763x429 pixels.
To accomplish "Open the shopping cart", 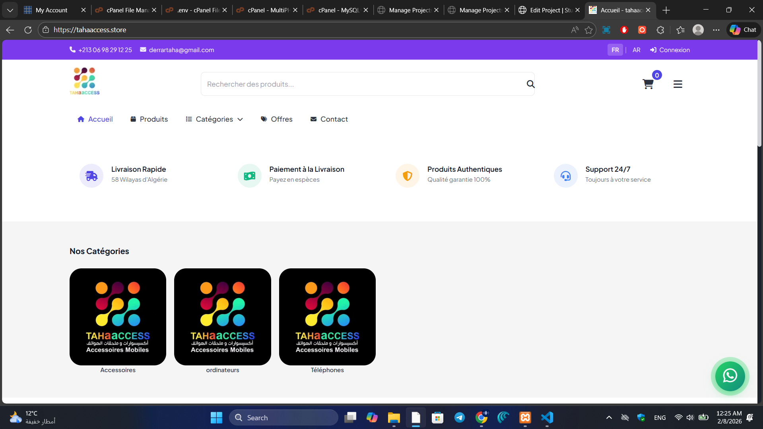I will 648,84.
